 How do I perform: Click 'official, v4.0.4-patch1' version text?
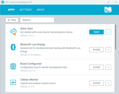click(31, 55)
